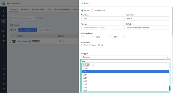
Task: Select Frau as gender
Action: [82, 45]
